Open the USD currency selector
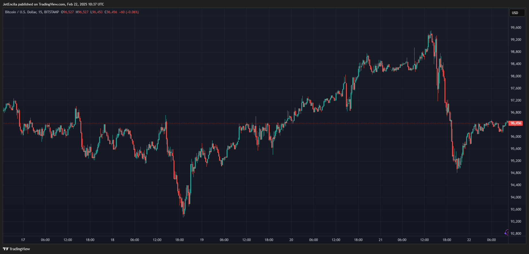 click(517, 13)
